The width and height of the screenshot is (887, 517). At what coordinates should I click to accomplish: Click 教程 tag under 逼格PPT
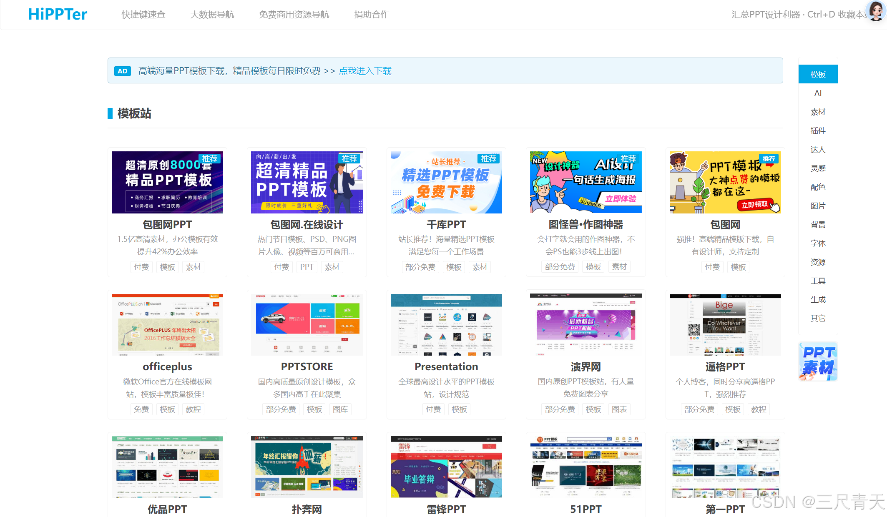tap(759, 409)
